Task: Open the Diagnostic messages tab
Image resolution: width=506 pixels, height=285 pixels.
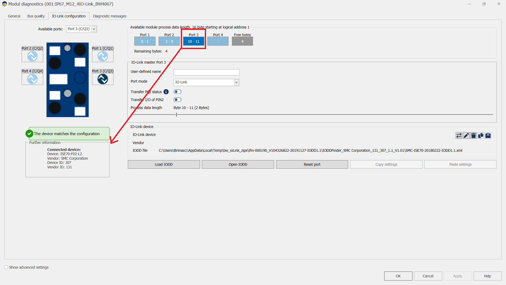Action: (110, 16)
